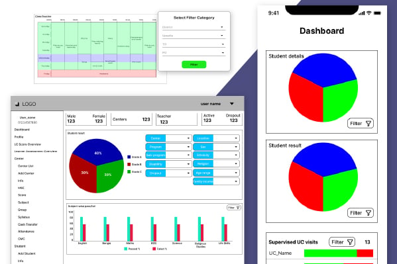
Task: Open the third dropdown in filter popup
Action: 194,44
